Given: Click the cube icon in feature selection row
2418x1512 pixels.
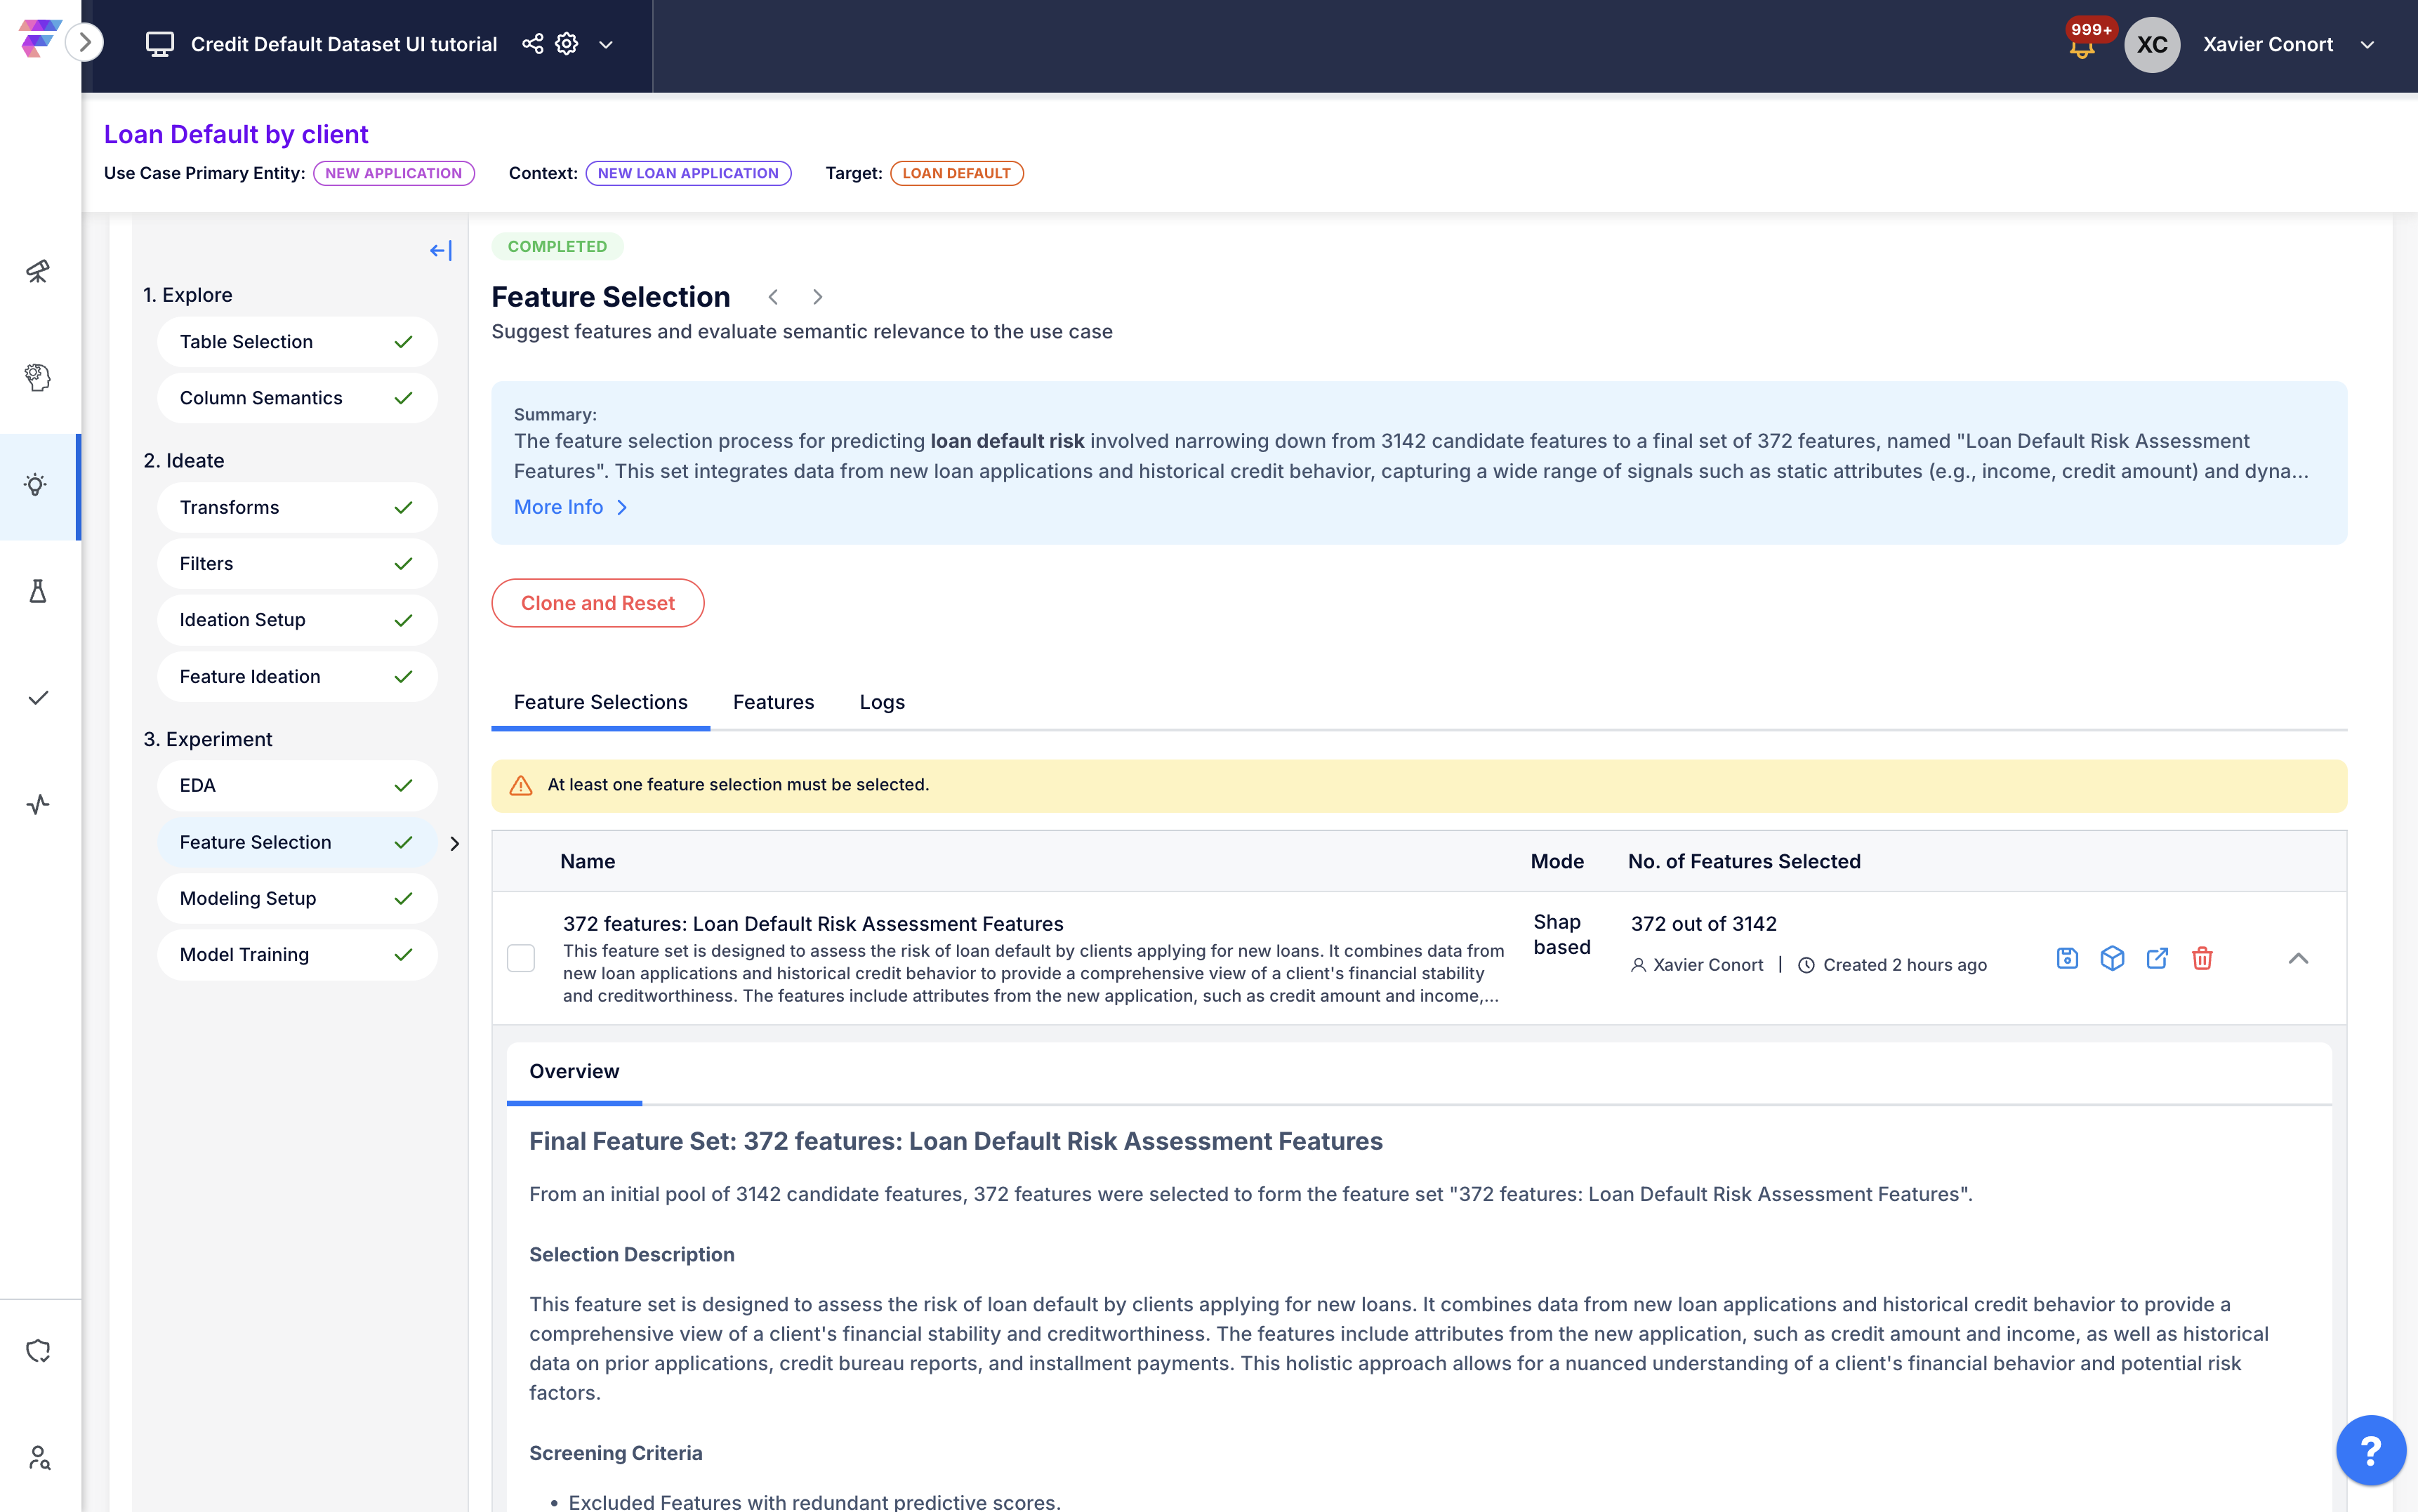Looking at the screenshot, I should [x=2112, y=958].
